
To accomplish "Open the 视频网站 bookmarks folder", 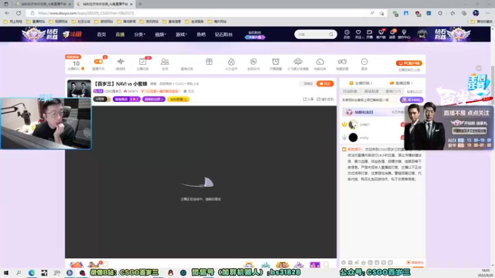I will [58, 22].
